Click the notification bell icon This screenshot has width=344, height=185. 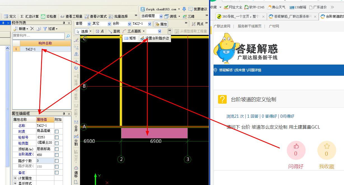(184, 9)
